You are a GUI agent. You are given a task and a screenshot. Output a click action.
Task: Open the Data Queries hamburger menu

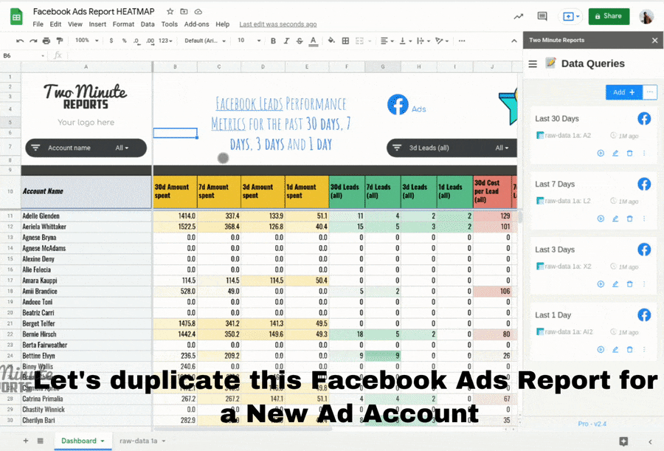(533, 63)
